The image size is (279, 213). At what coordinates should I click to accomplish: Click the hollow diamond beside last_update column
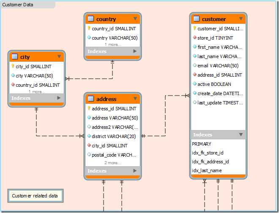tap(194, 102)
